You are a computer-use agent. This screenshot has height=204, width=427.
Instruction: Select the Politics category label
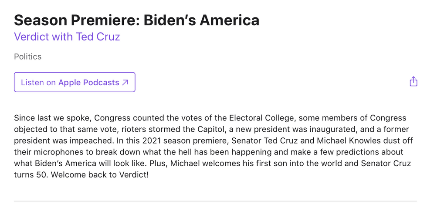(28, 57)
